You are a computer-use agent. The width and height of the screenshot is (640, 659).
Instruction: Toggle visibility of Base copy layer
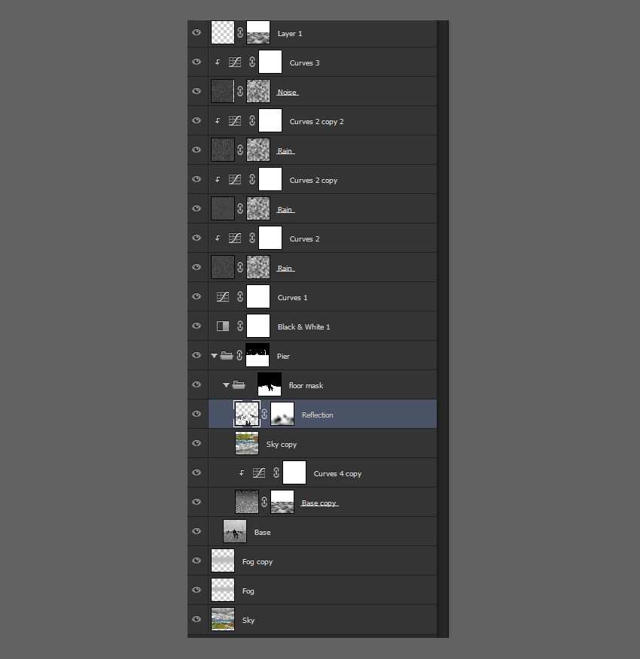tap(197, 502)
